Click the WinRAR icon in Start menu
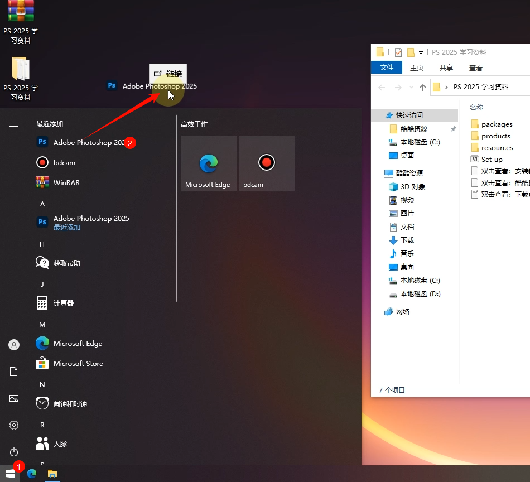Screen dimensions: 530x482 tap(42, 182)
